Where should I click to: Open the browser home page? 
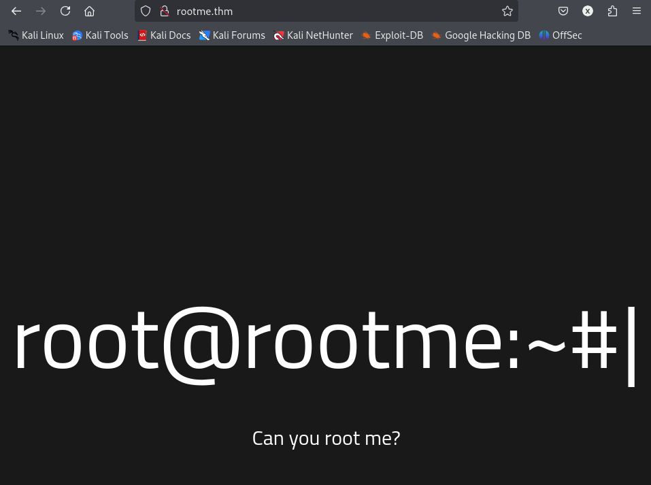click(x=89, y=11)
